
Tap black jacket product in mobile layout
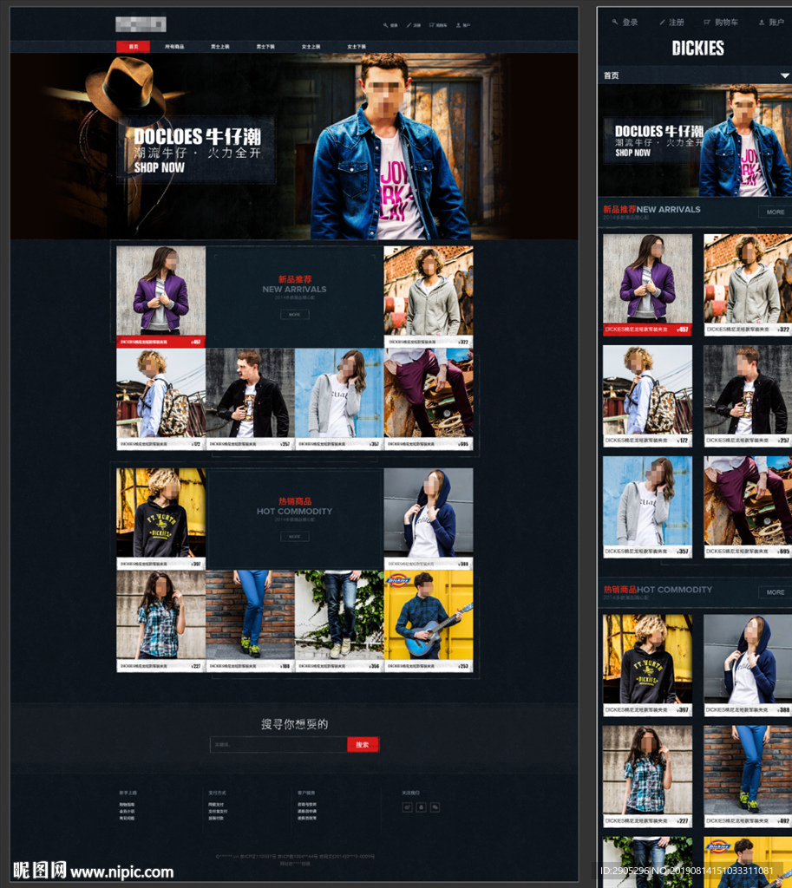coord(748,395)
